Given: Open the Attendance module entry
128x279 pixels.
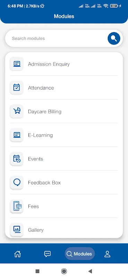Looking at the screenshot, I should [x=64, y=88].
